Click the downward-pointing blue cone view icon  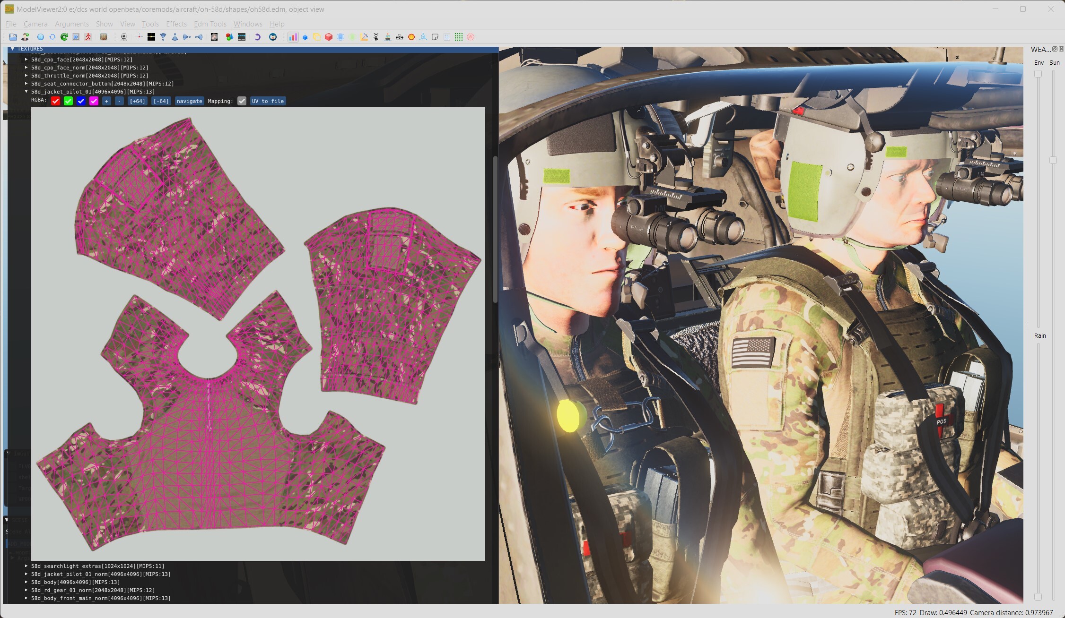coord(163,37)
